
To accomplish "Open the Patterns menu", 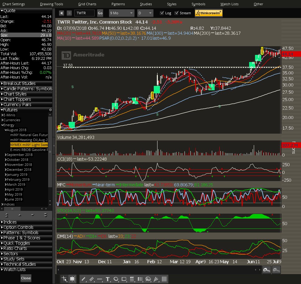I will click(118, 4).
